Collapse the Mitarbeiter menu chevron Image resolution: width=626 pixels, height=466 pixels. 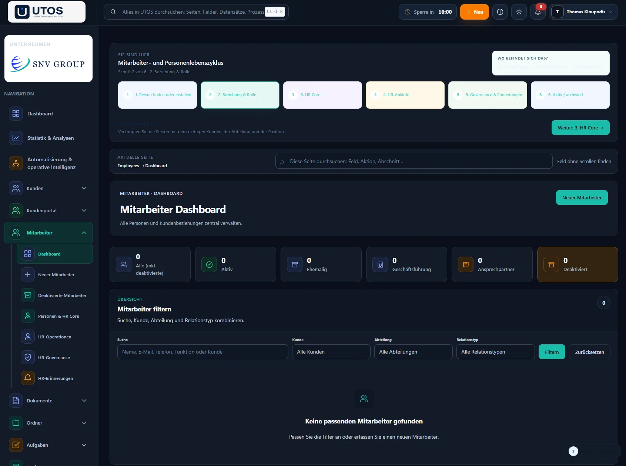click(x=84, y=233)
